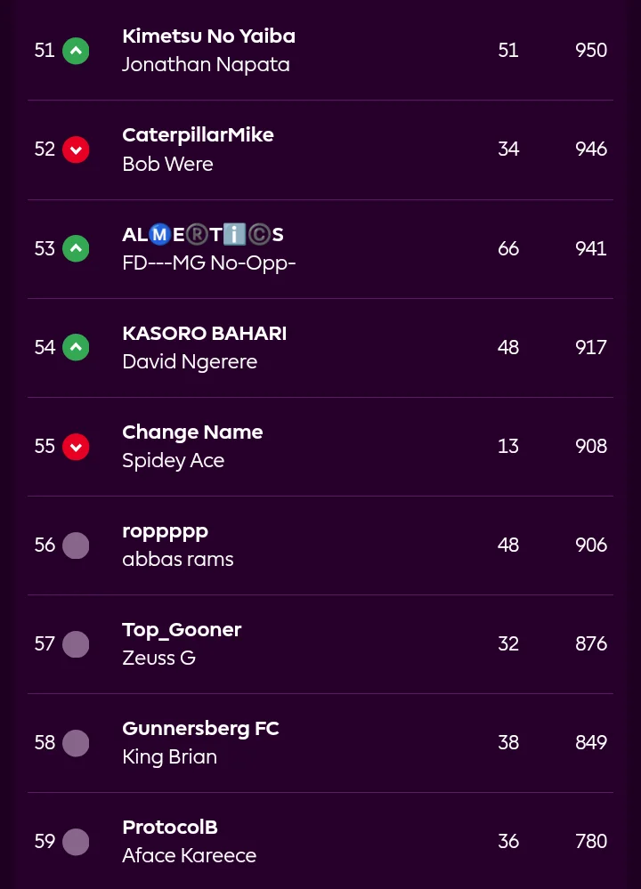Image resolution: width=641 pixels, height=889 pixels.
Task: Click grey no-change circle beside rank 58
Action: pyautogui.click(x=76, y=742)
